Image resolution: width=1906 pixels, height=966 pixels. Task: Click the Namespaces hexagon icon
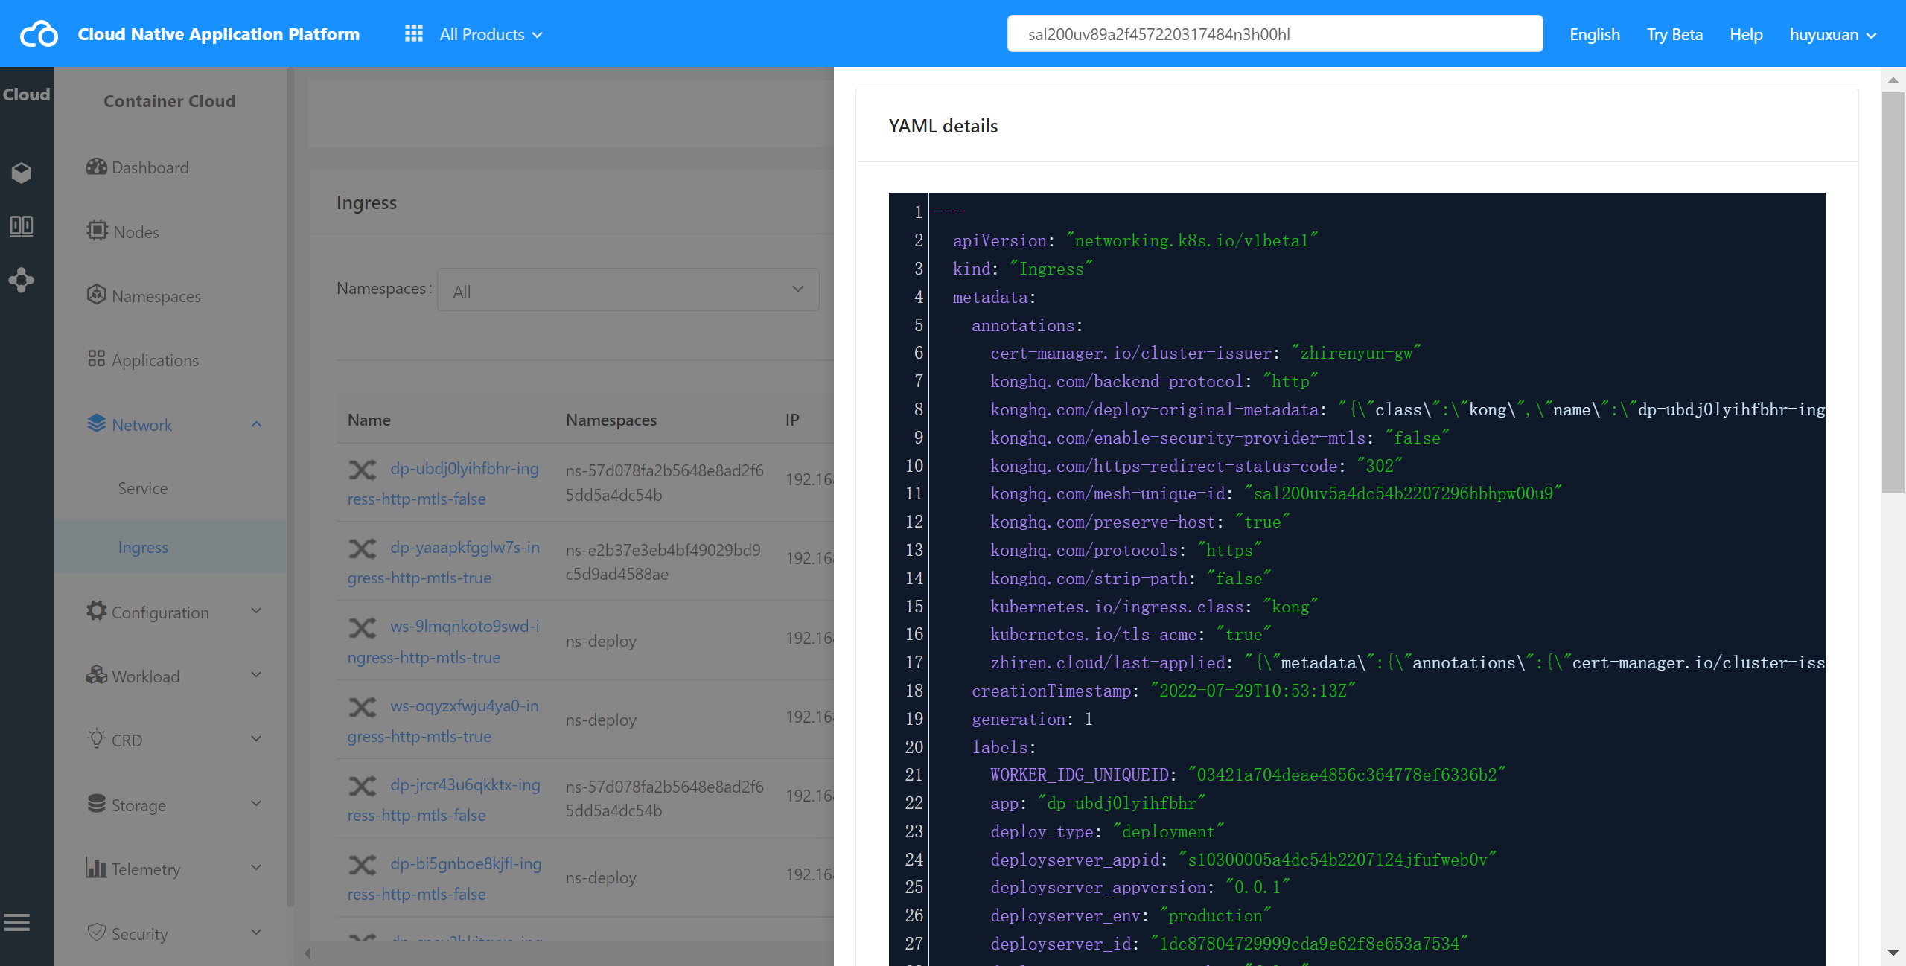coord(96,295)
